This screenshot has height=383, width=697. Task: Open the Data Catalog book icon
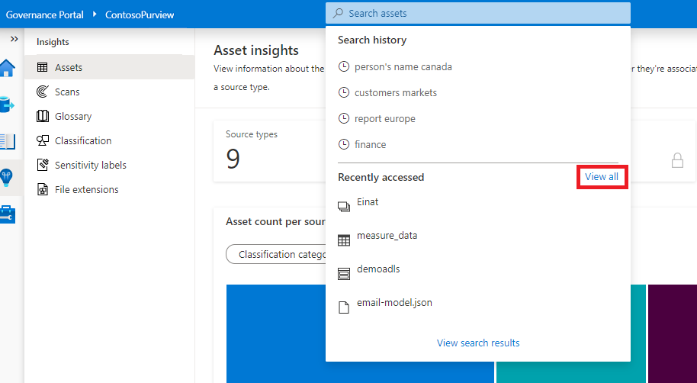tap(8, 141)
